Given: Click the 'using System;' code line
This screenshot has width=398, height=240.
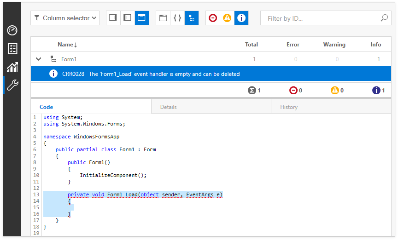Looking at the screenshot, I should pyautogui.click(x=63, y=117).
